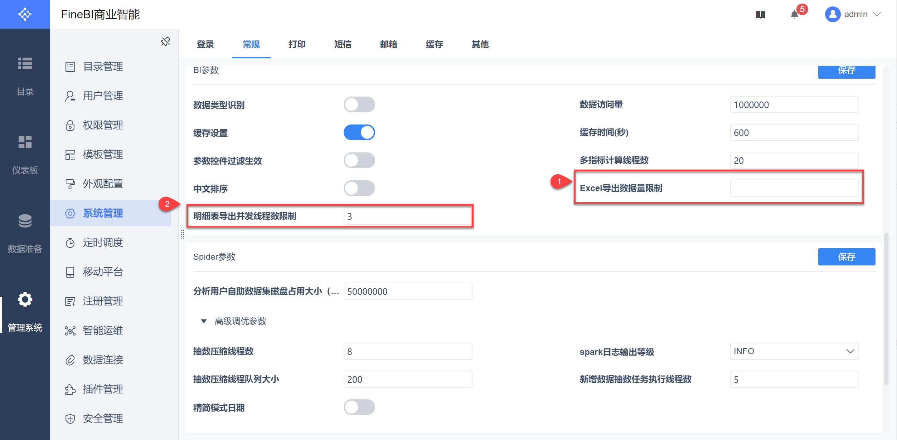Open the help book icon
Viewport: 897px width, 440px height.
[760, 15]
